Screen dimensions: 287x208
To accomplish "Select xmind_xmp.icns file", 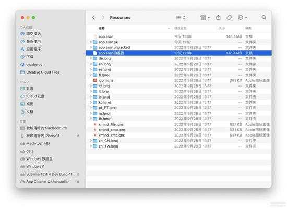I will pos(178,130).
